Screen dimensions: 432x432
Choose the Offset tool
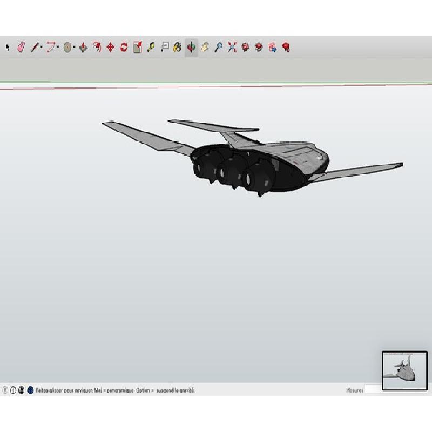point(97,48)
